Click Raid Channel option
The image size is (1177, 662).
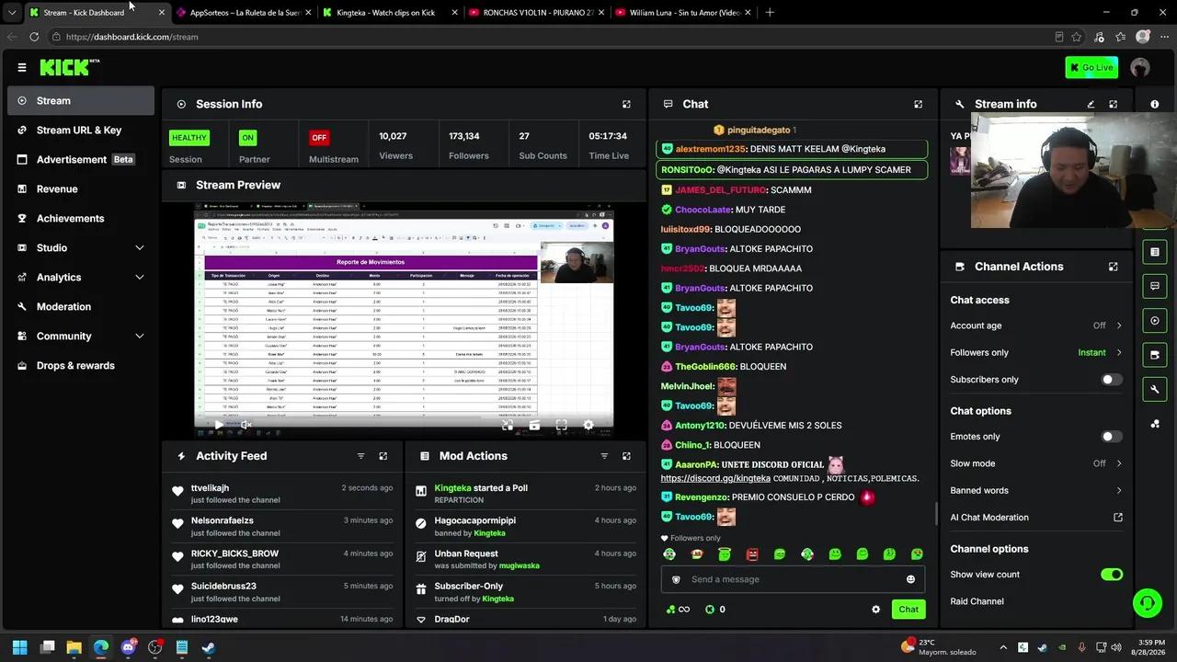(x=977, y=601)
